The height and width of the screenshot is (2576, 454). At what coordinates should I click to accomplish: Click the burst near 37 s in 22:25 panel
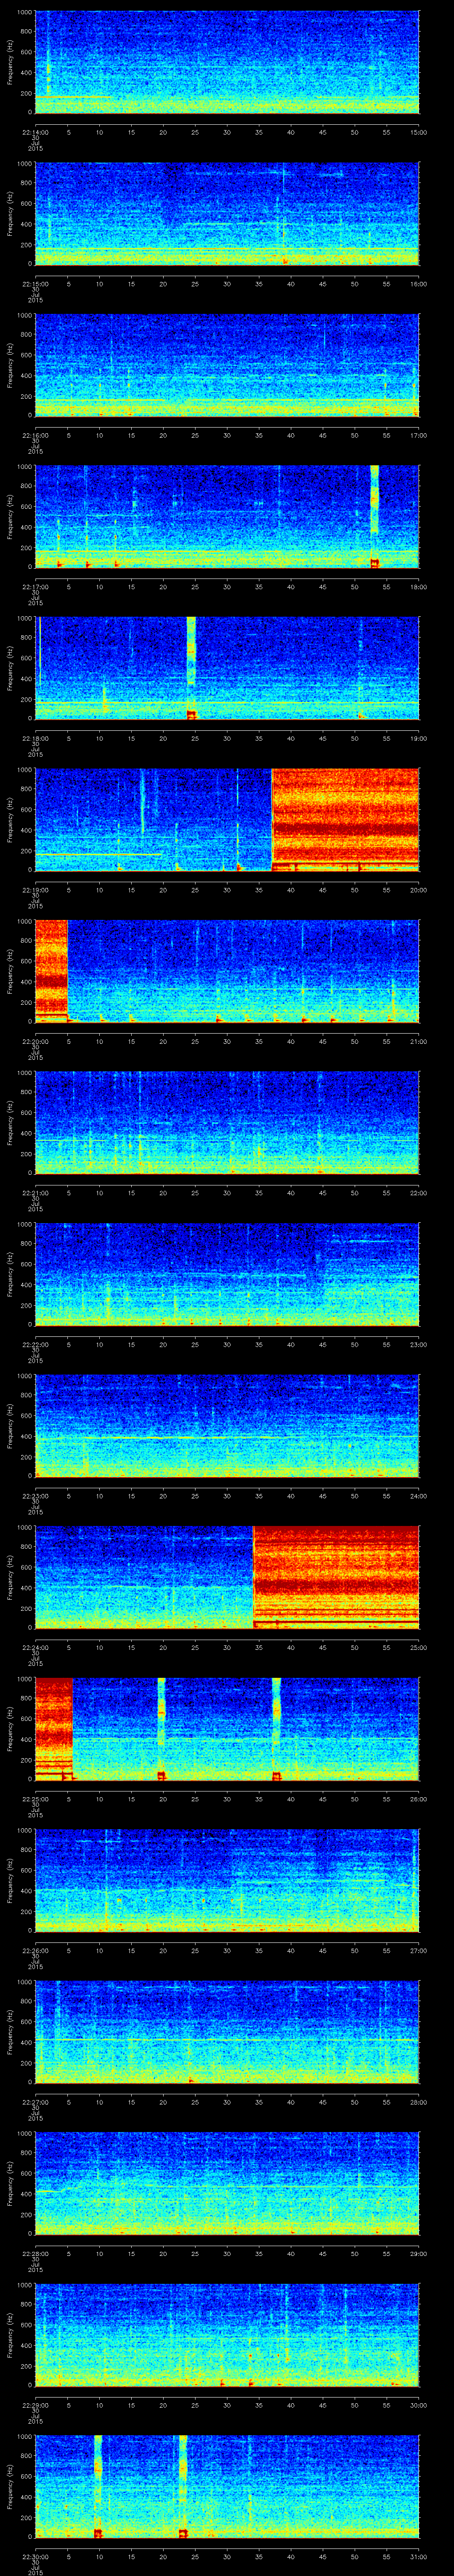click(x=276, y=1729)
